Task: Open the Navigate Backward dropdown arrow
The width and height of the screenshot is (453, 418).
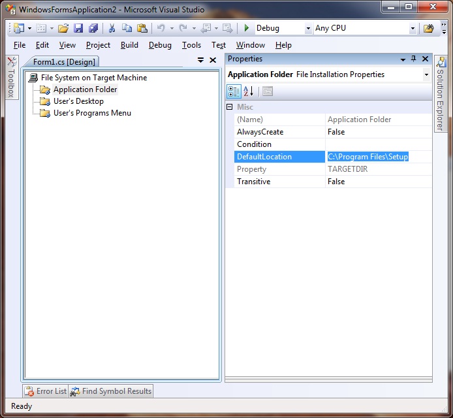Action: click(x=216, y=28)
